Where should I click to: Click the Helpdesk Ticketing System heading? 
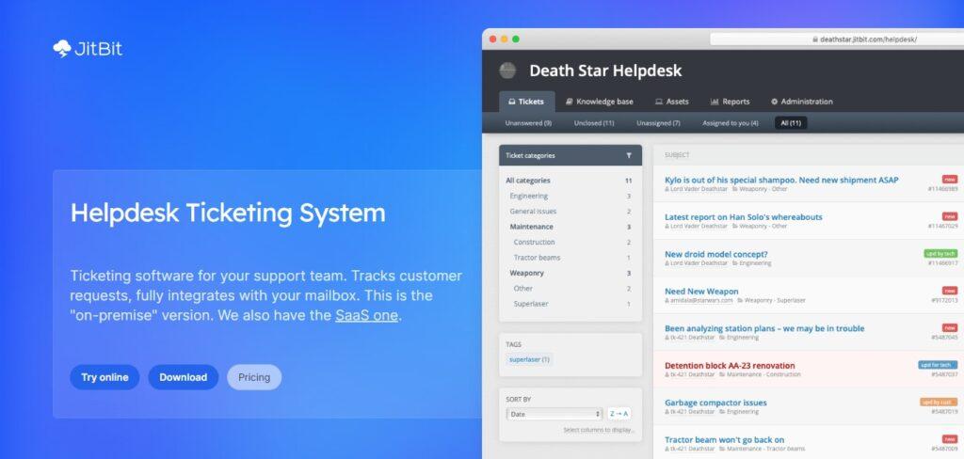tap(228, 214)
